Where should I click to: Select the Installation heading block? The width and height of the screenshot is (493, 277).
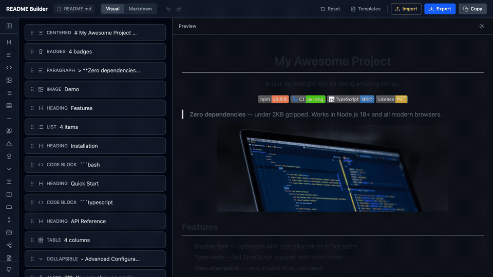(x=96, y=146)
